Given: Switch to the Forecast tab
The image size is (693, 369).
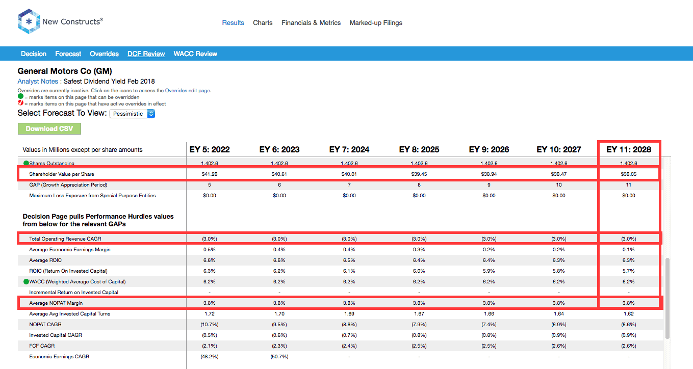Looking at the screenshot, I should coord(68,54).
